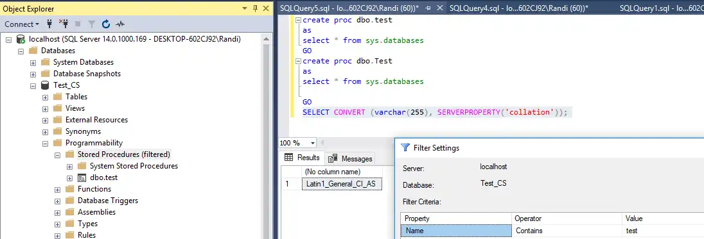Collapse the Programmability folder
The height and width of the screenshot is (239, 704).
(x=46, y=144)
